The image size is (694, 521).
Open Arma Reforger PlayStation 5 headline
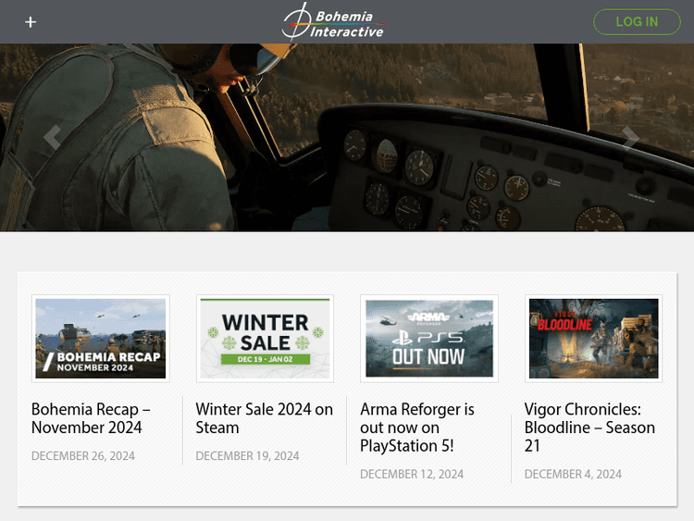(x=417, y=428)
